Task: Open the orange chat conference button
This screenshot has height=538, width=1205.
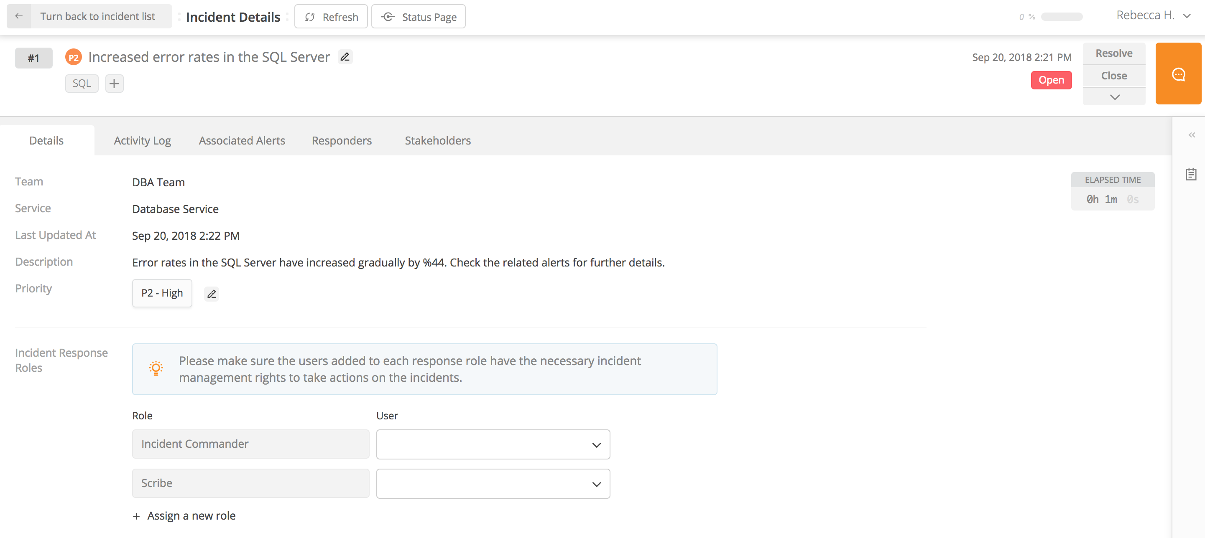Action: (1178, 74)
